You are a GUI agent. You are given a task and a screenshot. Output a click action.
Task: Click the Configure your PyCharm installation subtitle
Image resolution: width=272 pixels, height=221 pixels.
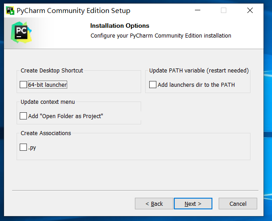[x=161, y=36]
